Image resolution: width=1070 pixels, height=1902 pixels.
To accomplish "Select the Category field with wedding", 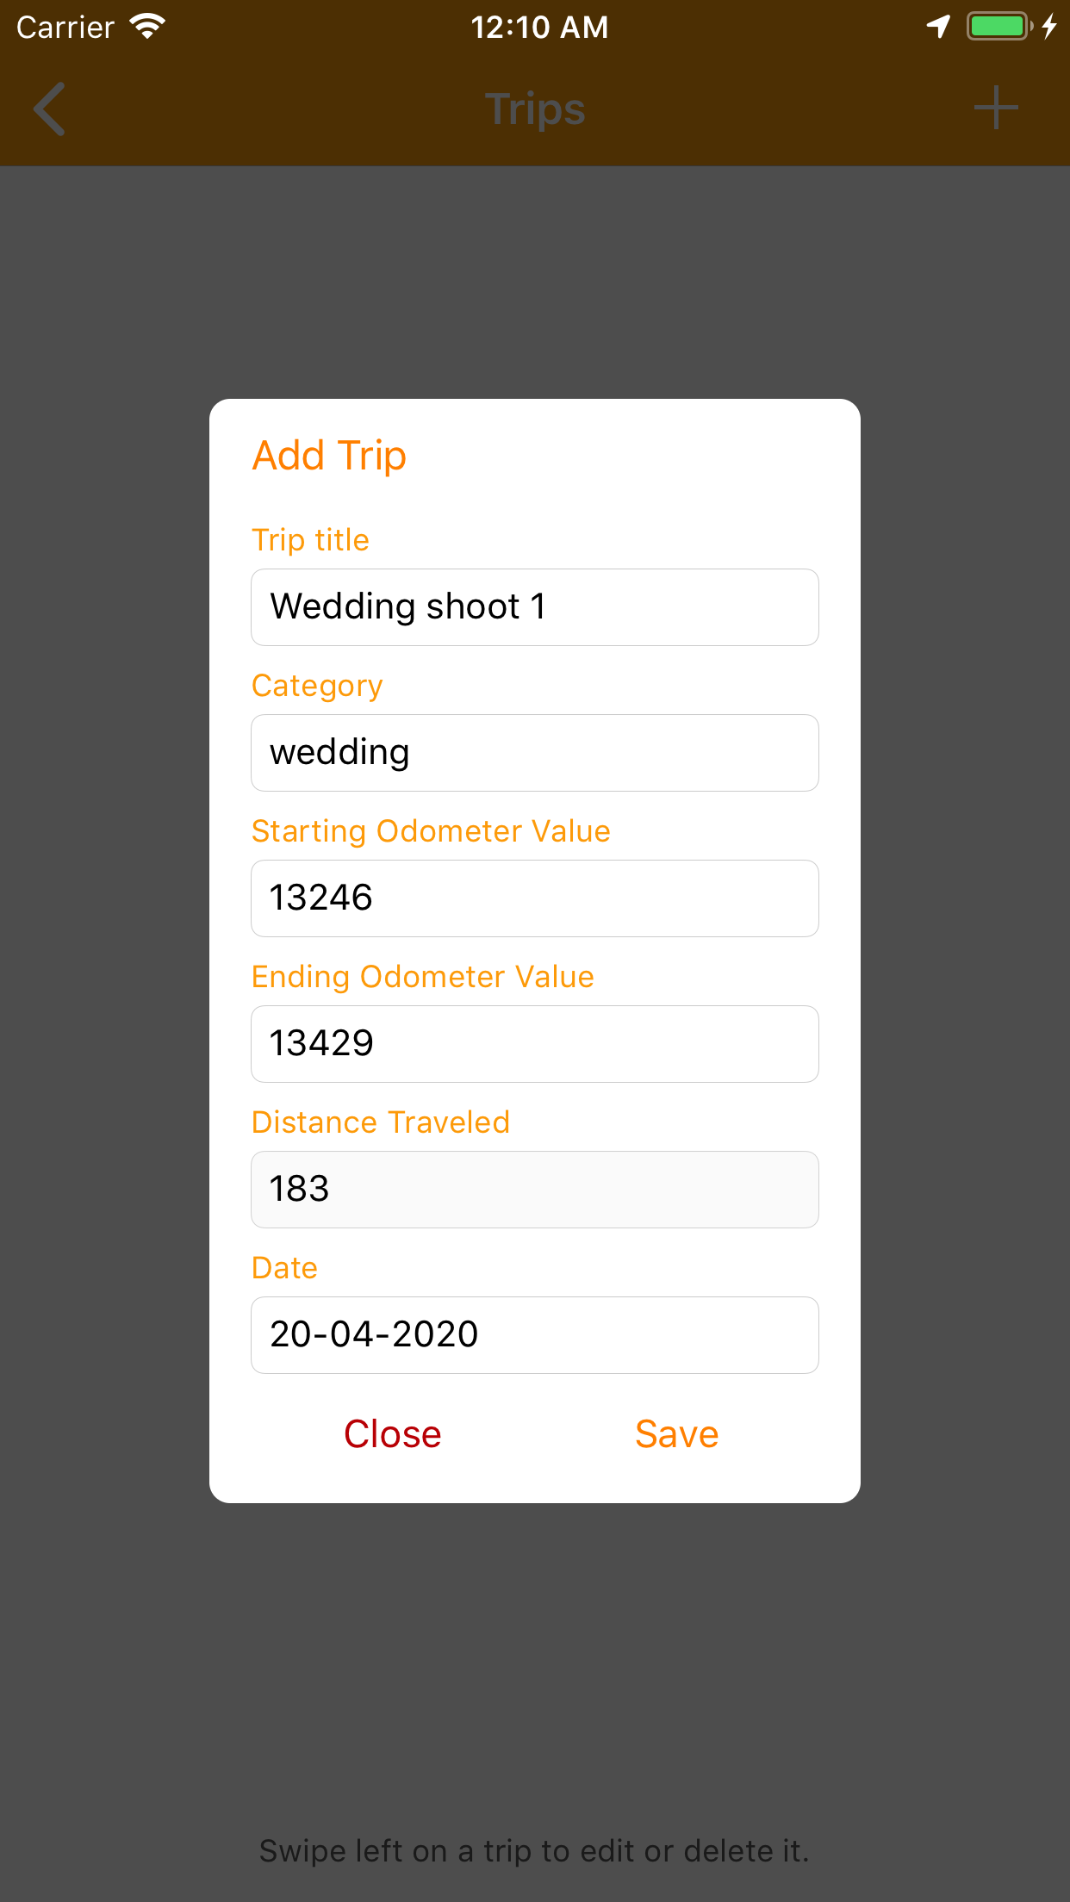I will [534, 753].
